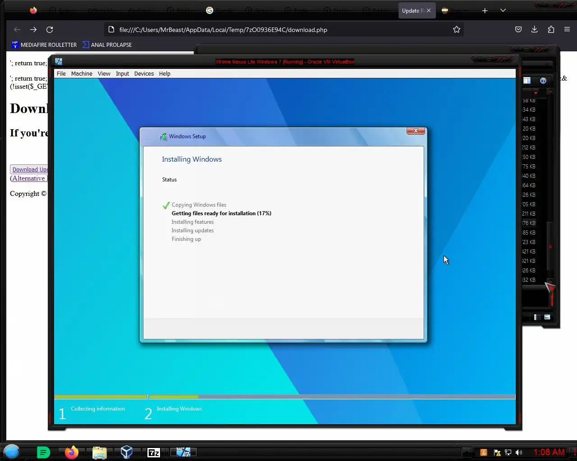The width and height of the screenshot is (577, 461).
Task: Open the Firefox extensions menu
Action: 551,30
